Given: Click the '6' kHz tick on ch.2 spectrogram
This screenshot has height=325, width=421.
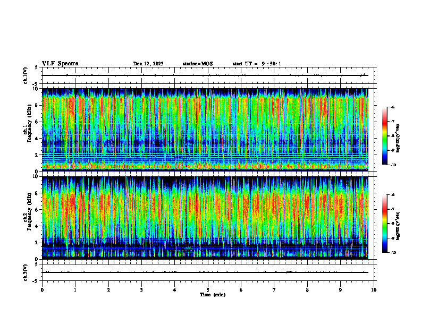Looking at the screenshot, I should point(37,210).
